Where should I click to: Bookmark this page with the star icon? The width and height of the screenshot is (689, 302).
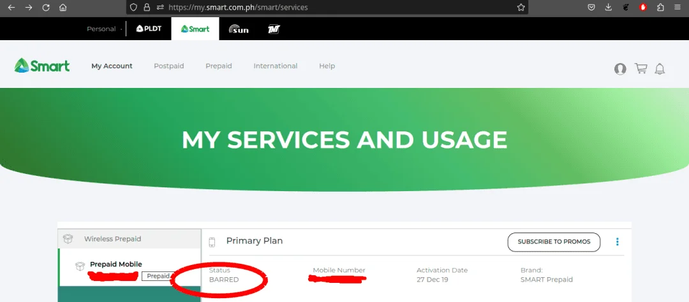point(521,8)
